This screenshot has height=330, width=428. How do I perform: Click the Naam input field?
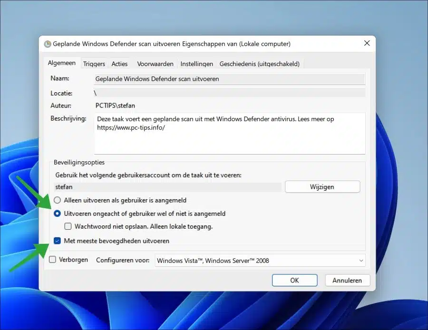229,79
